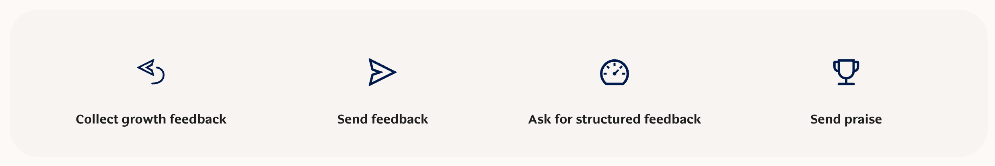Click the Send praise label
This screenshot has width=995, height=166.
coord(846,119)
